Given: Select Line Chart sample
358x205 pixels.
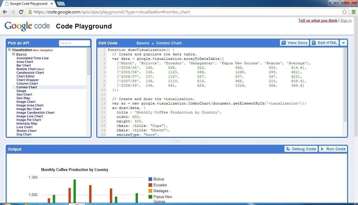Looking at the screenshot, I should coord(24,127).
